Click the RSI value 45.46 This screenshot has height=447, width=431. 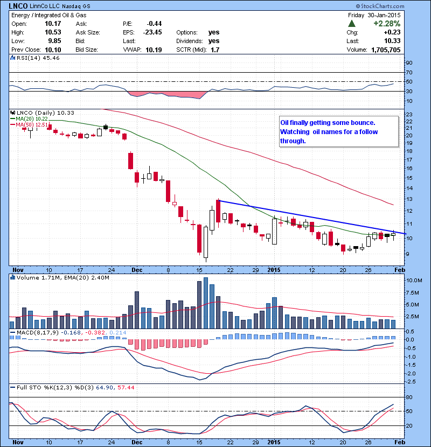coord(51,58)
